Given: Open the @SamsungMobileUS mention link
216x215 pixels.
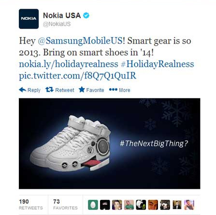Looking at the screenshot, I should 80,41.
